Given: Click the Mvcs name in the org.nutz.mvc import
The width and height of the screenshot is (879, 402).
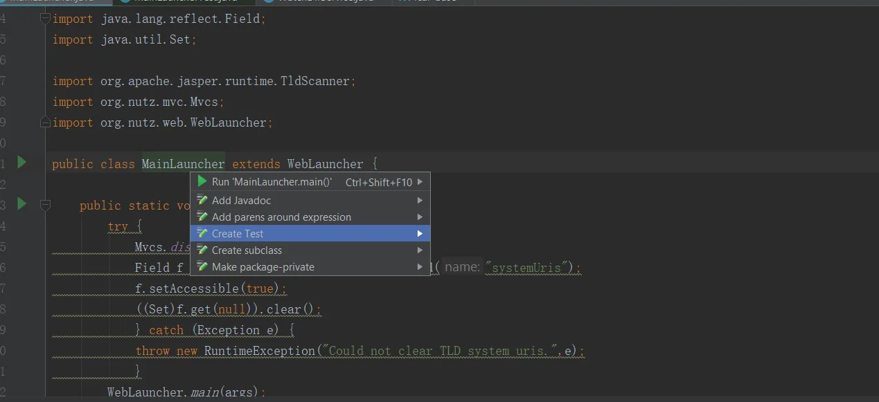Looking at the screenshot, I should click(204, 102).
